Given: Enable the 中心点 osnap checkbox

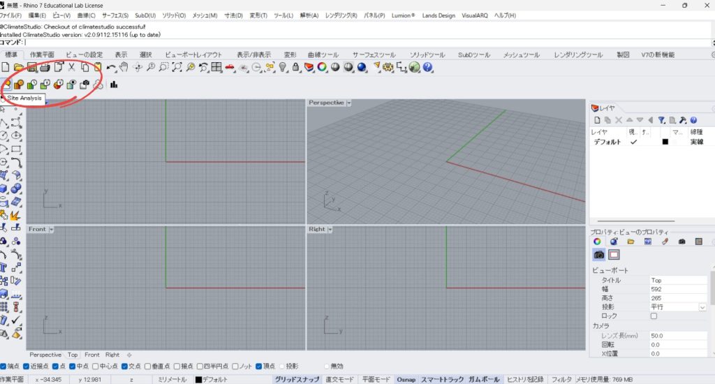Looking at the screenshot, I should tap(94, 366).
